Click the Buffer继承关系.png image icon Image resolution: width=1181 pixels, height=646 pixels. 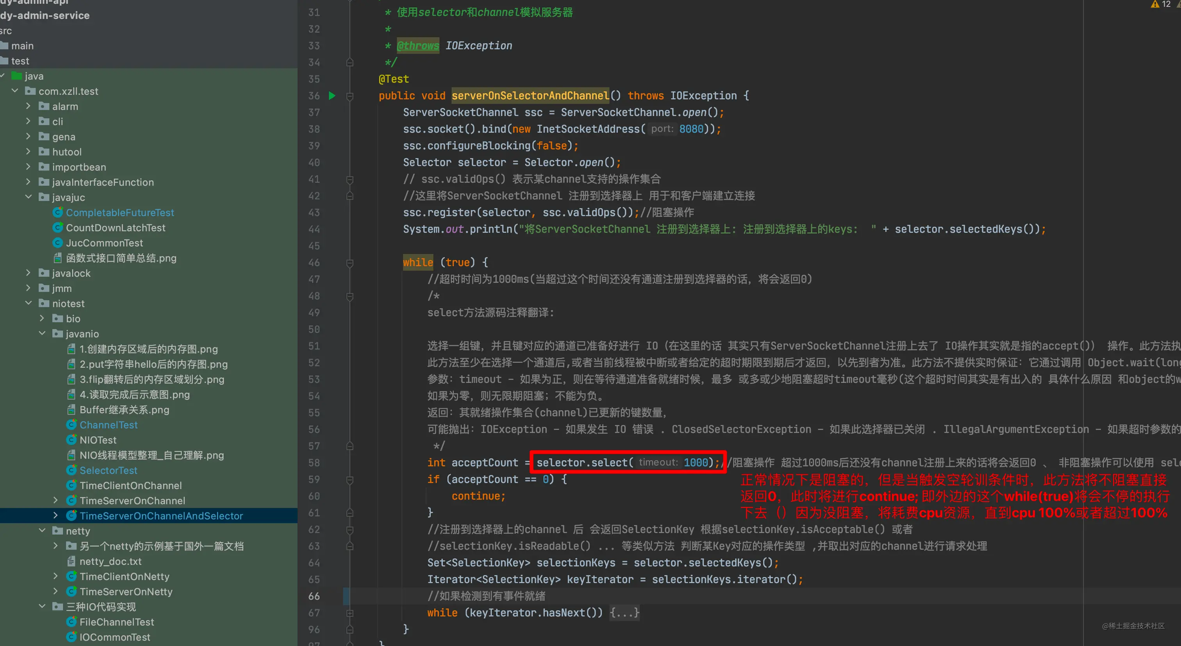coord(71,409)
